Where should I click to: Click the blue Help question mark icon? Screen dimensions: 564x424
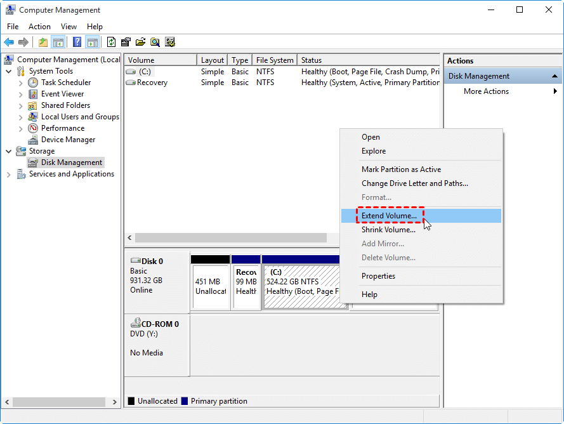click(x=77, y=43)
